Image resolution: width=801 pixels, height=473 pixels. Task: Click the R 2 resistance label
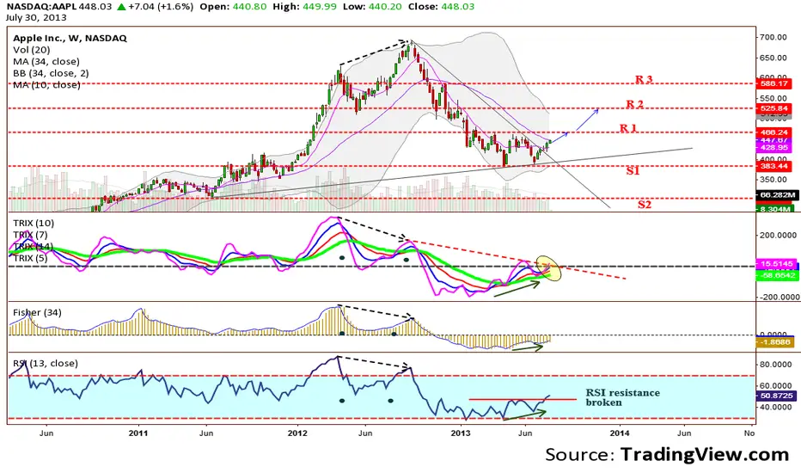(634, 104)
